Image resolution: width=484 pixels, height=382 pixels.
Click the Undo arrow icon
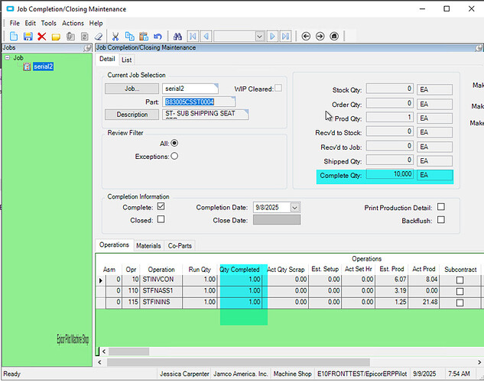tap(157, 36)
